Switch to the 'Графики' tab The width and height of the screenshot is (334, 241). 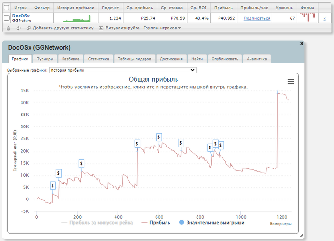20,59
